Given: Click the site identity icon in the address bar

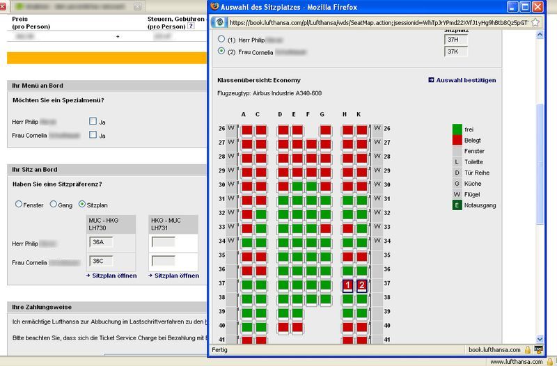Looking at the screenshot, I should point(219,22).
